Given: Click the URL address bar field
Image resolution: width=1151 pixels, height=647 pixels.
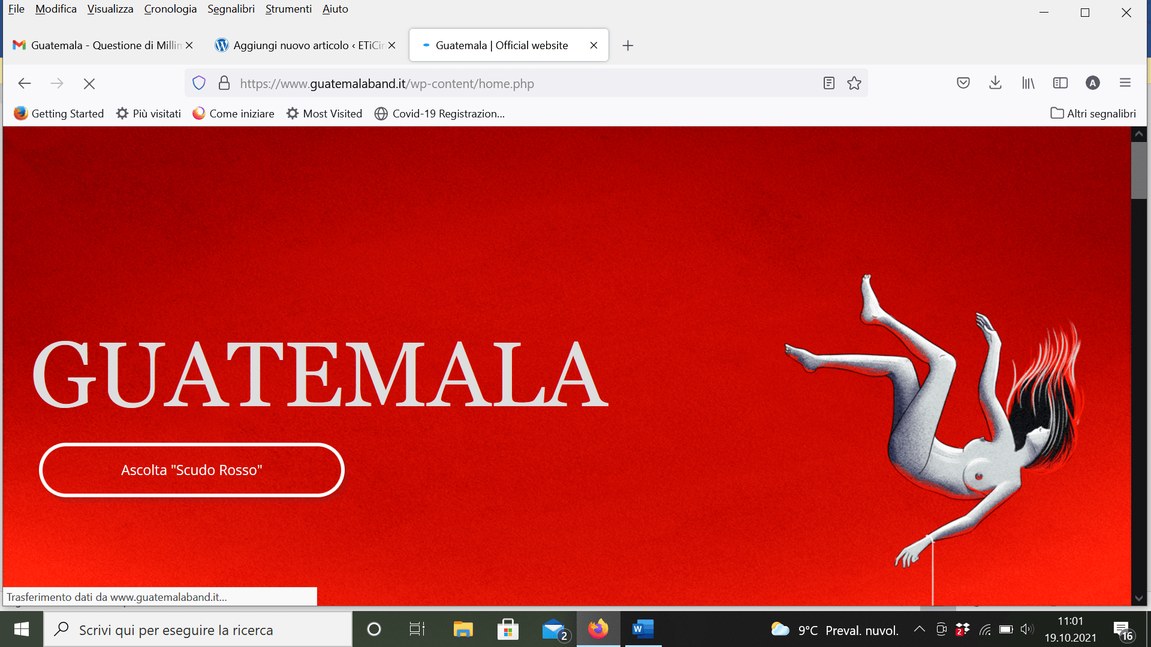Looking at the screenshot, I should (x=526, y=83).
